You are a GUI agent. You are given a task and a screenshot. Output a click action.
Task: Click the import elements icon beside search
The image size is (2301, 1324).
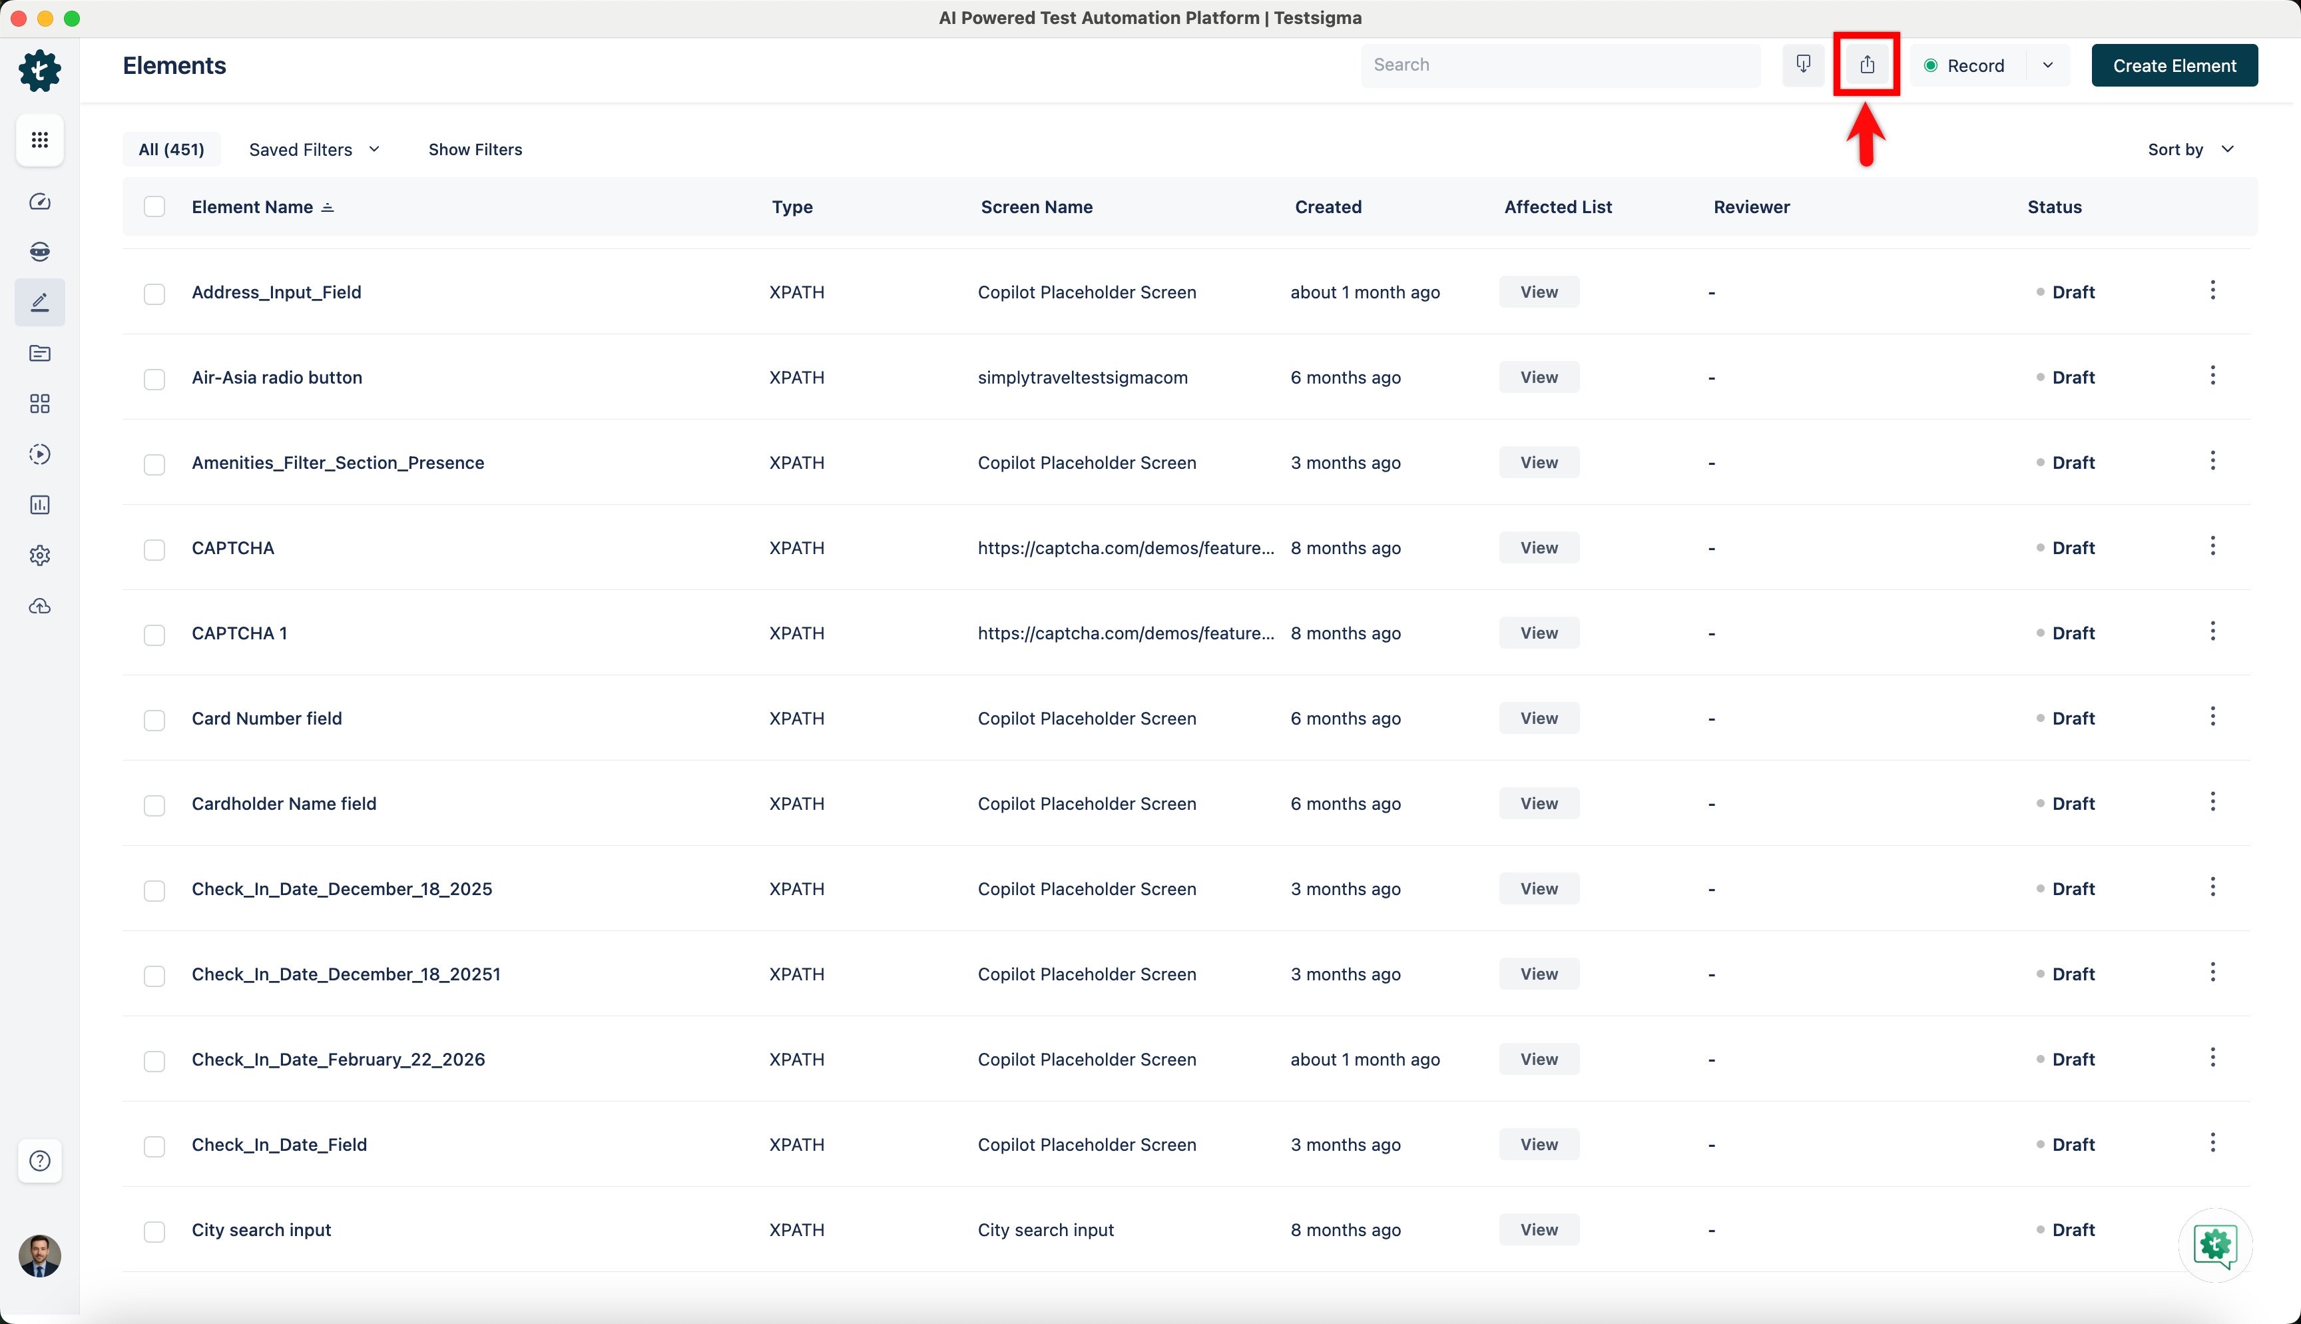1803,65
